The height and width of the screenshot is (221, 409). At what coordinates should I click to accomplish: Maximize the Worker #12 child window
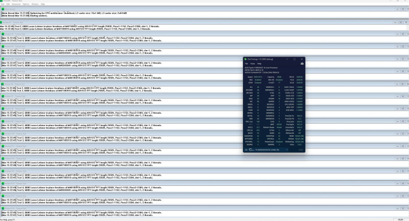coord(403,159)
